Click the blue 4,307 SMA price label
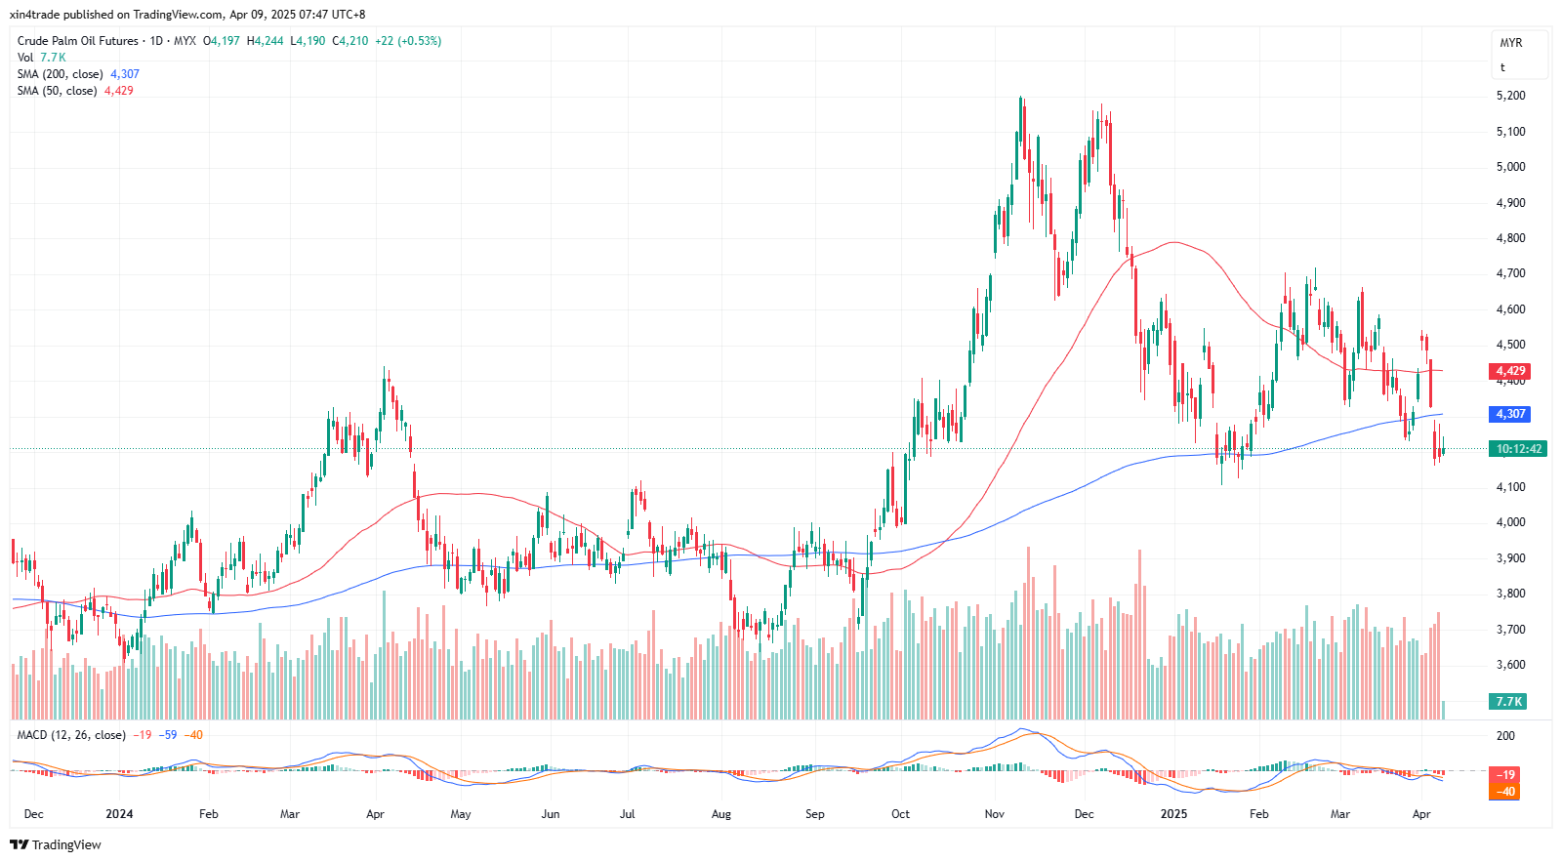 coord(1510,414)
